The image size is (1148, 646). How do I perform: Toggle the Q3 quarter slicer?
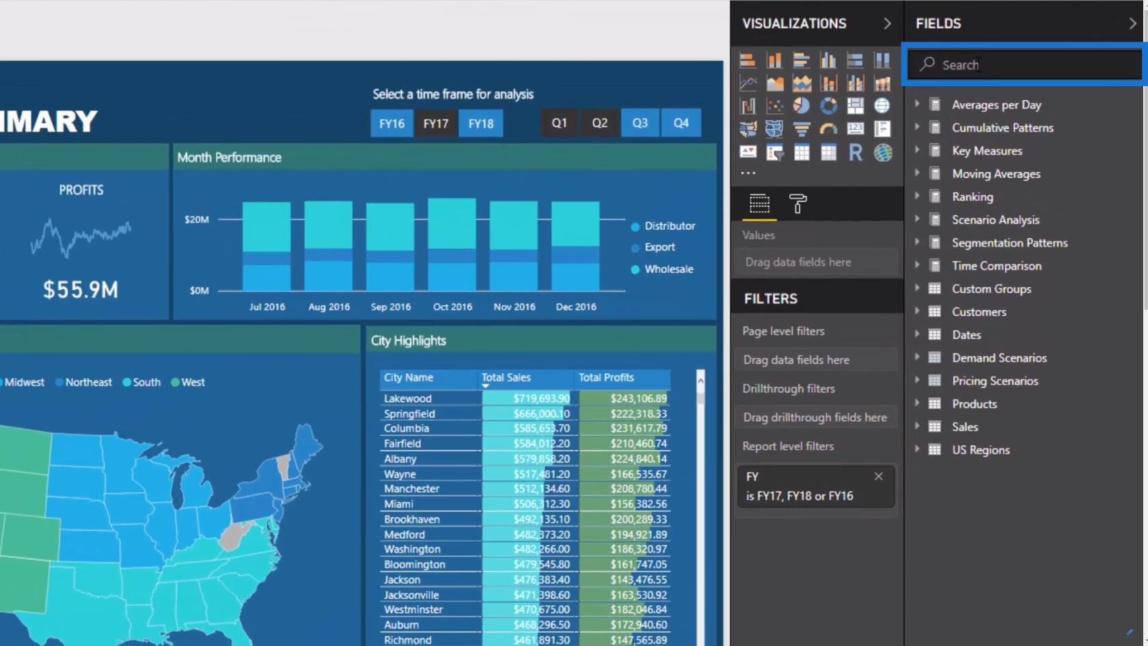[640, 123]
